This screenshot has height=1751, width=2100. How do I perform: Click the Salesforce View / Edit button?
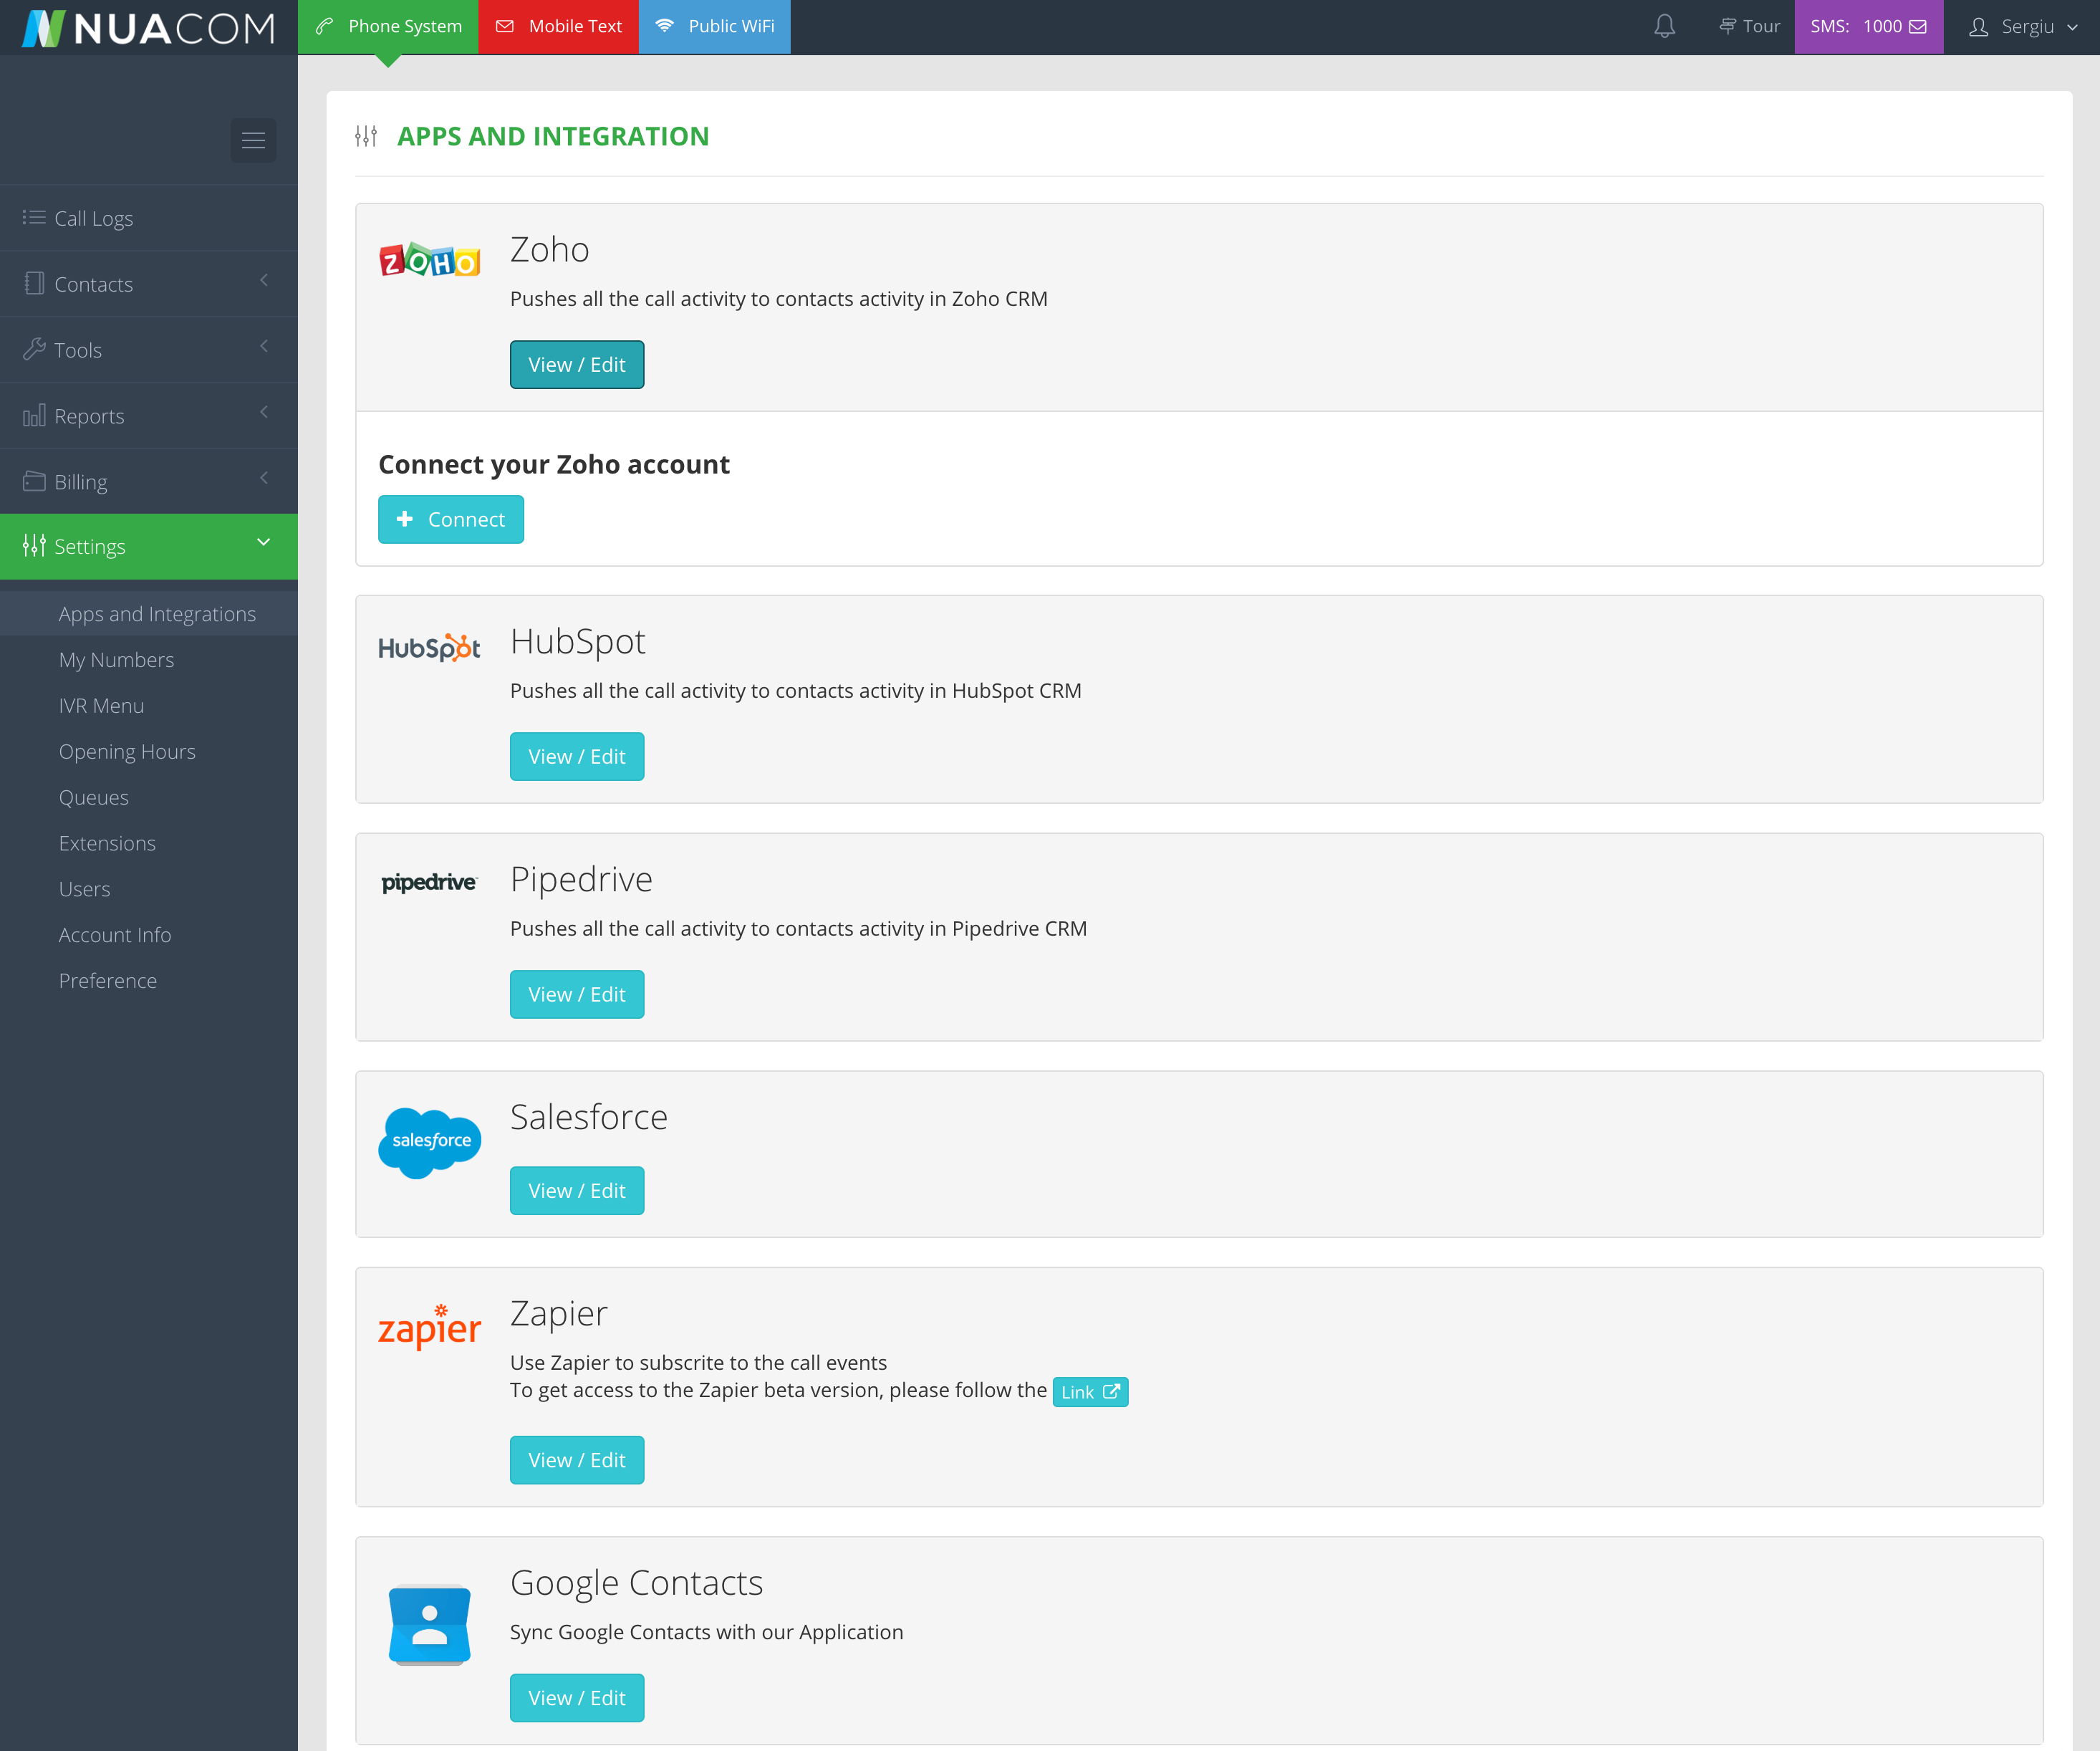point(577,1191)
